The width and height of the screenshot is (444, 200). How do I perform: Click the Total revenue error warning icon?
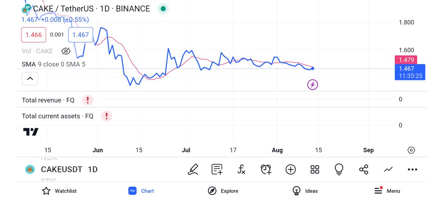point(88,100)
